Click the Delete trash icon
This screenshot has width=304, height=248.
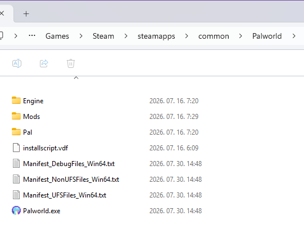71,63
